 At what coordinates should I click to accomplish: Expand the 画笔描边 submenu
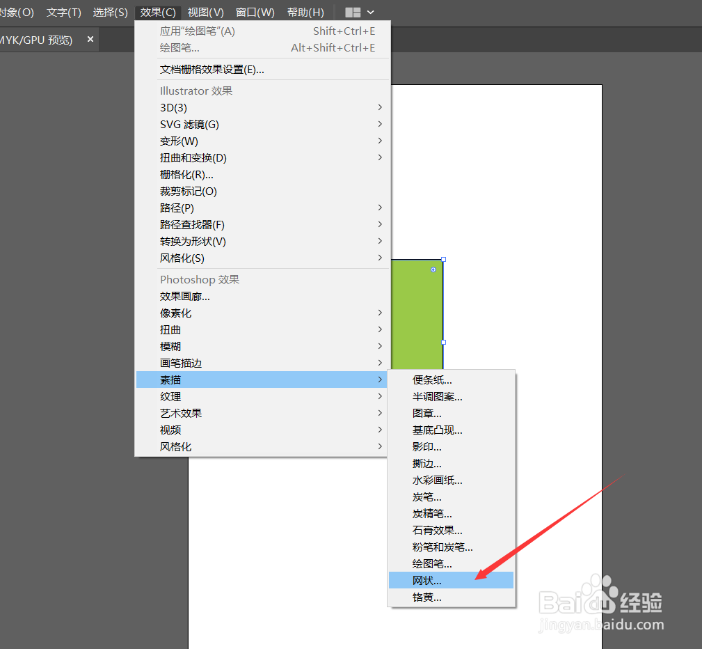click(x=263, y=363)
